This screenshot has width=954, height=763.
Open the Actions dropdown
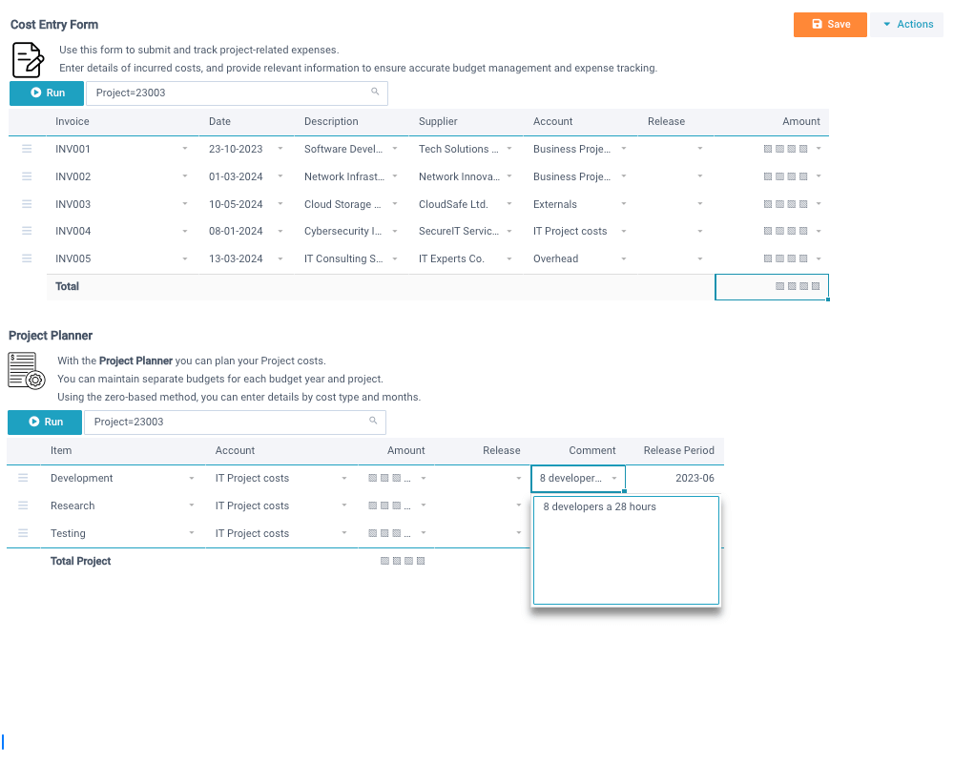pyautogui.click(x=906, y=24)
